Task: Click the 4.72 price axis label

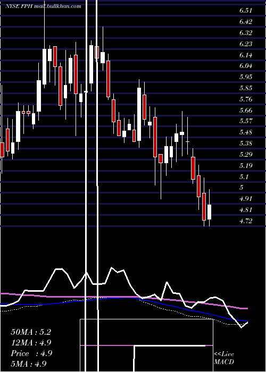Action: tap(246, 221)
